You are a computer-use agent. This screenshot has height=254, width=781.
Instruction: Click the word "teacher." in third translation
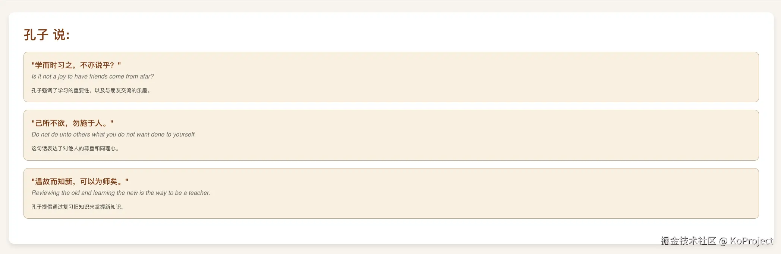(199, 193)
